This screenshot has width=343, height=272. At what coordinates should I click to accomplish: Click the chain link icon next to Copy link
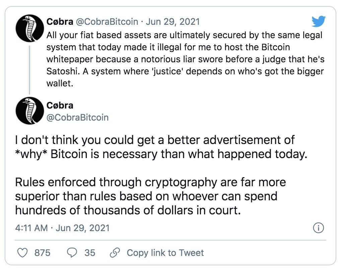pyautogui.click(x=116, y=253)
